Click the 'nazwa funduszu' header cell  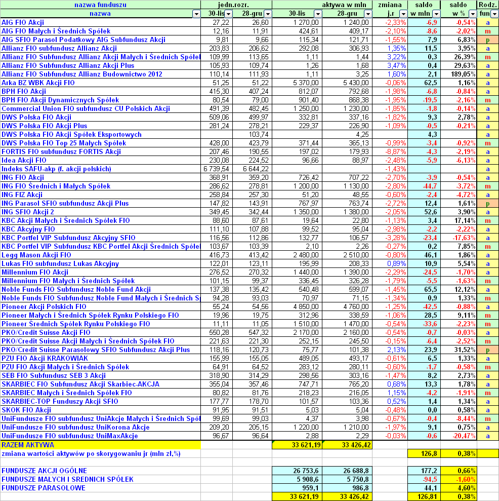100,5
